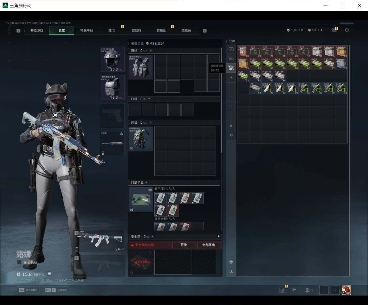Click the empty pistol slot
The image size is (368, 305).
pos(112,115)
